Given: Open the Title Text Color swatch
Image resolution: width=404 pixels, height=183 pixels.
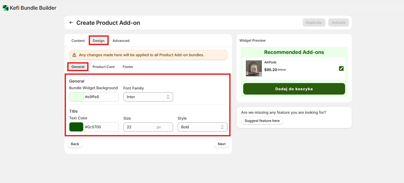Looking at the screenshot, I should [x=76, y=127].
